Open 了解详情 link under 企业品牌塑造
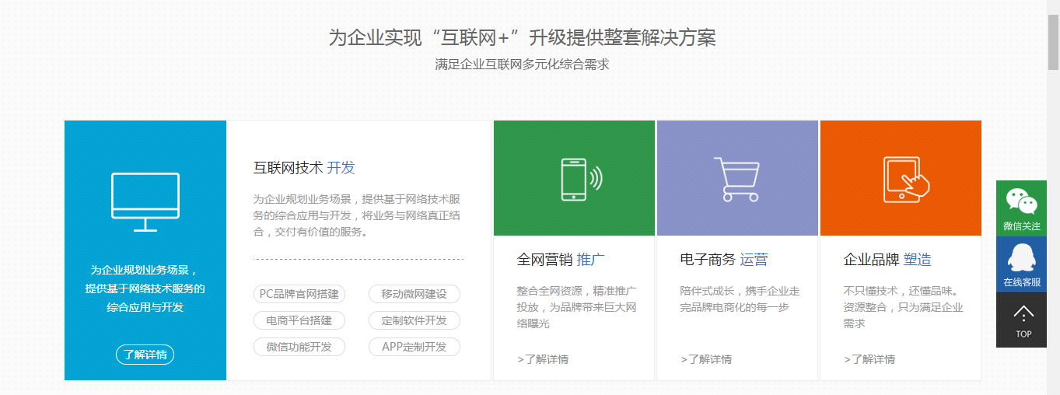Screen dimensions: 1060x395 [869, 359]
